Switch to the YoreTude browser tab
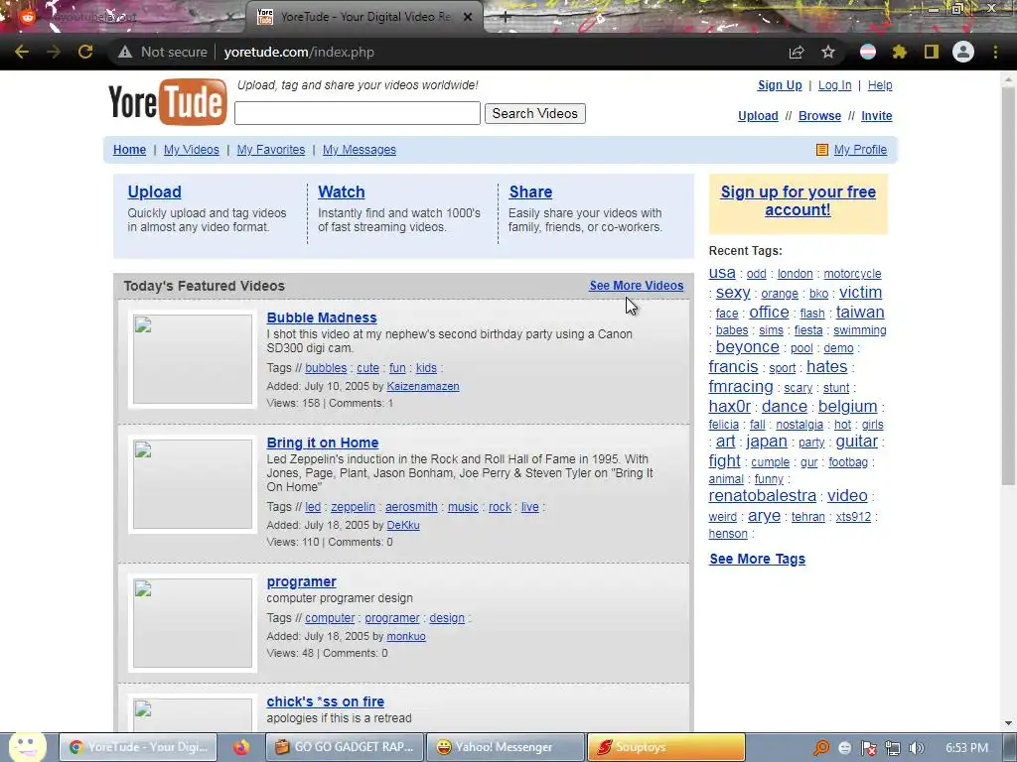The width and height of the screenshot is (1017, 762). click(x=365, y=17)
